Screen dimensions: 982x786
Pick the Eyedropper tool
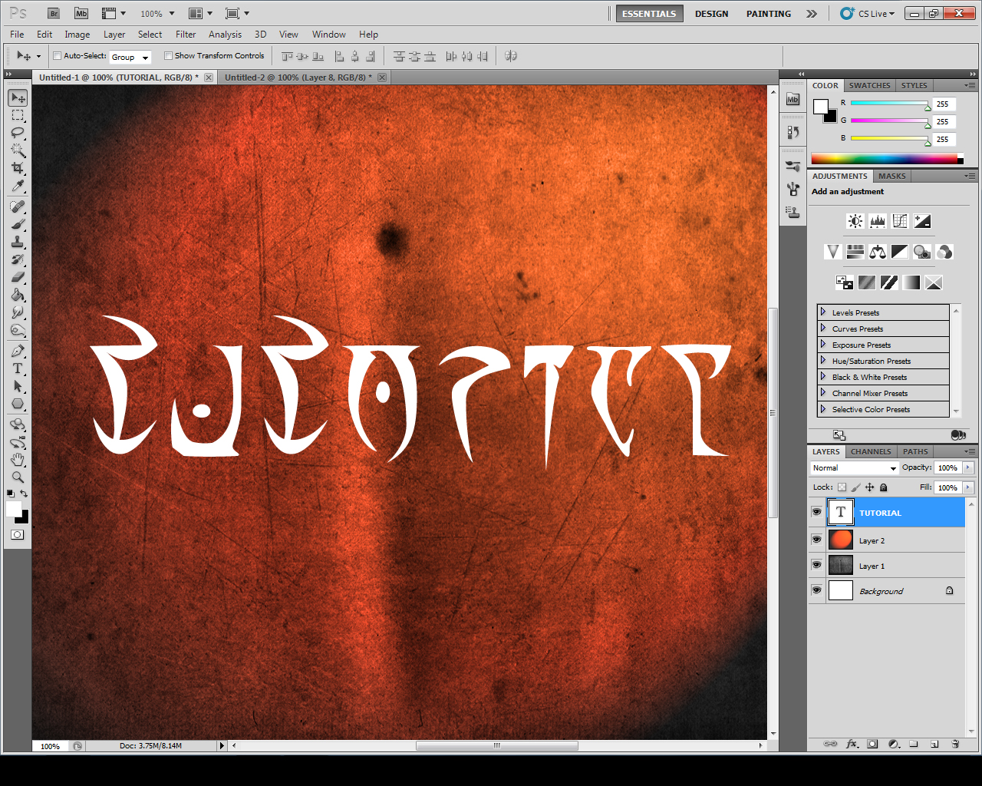pos(17,186)
